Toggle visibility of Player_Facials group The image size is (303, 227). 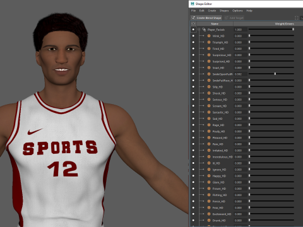pos(193,30)
